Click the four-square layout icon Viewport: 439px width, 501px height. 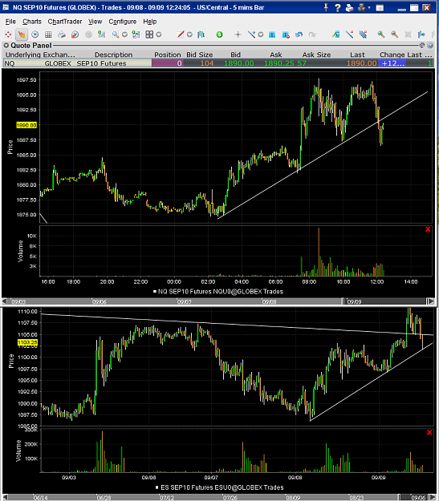click(x=149, y=34)
